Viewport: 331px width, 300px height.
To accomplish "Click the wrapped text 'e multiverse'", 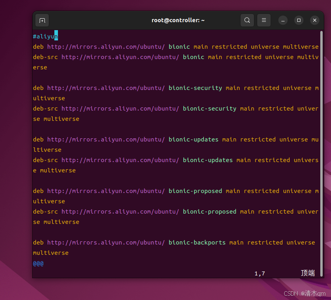I will 54,170.
